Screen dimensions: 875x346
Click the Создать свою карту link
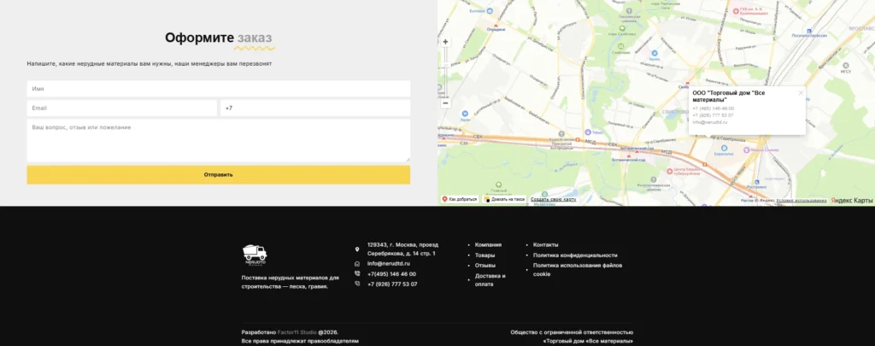click(x=553, y=199)
